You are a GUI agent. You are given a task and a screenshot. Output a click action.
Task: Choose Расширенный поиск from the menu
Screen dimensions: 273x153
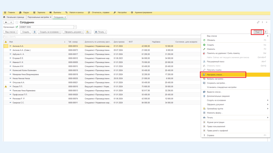(216, 61)
